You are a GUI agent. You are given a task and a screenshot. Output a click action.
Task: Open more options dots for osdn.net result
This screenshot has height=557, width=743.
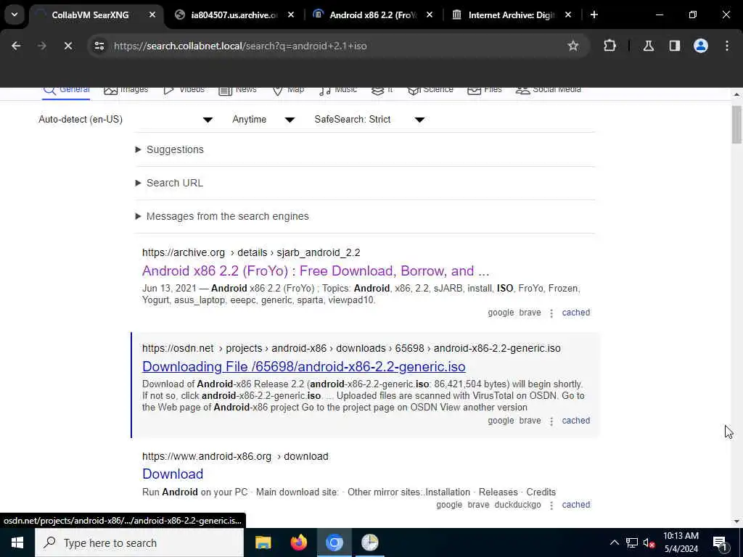(x=551, y=421)
